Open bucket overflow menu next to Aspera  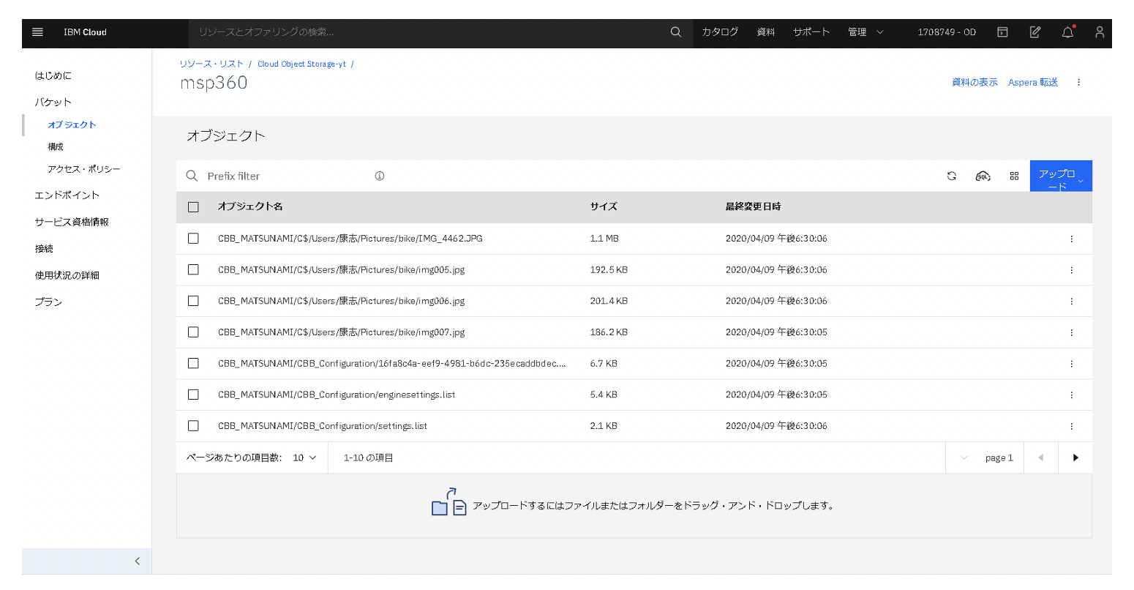pyautogui.click(x=1078, y=83)
